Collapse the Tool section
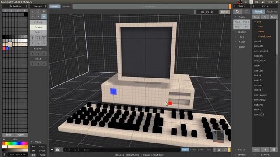Image resolution: width=280 pixels, height=157 pixels. pyautogui.click(x=235, y=17)
